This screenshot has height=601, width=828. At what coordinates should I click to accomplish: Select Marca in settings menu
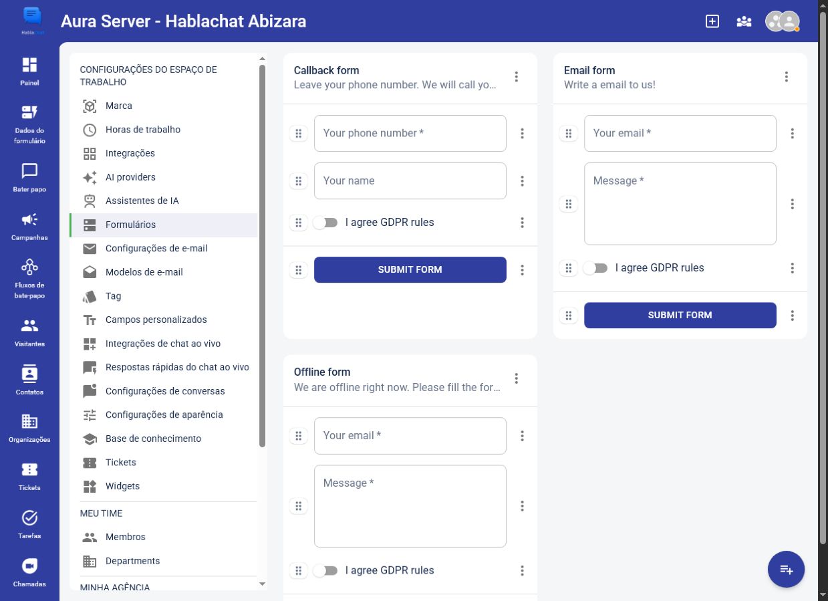pos(163,106)
